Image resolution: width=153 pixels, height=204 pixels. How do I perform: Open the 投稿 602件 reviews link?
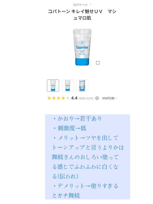coord(86,98)
